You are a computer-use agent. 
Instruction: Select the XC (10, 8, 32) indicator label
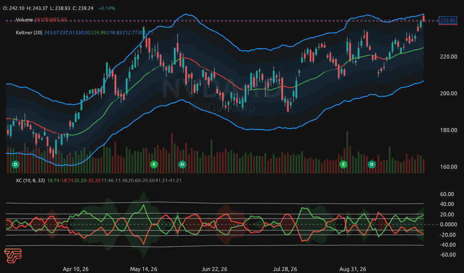pos(30,180)
